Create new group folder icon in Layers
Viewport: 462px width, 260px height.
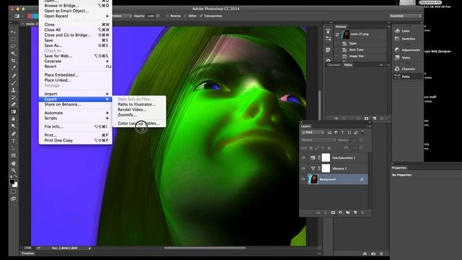click(x=348, y=212)
